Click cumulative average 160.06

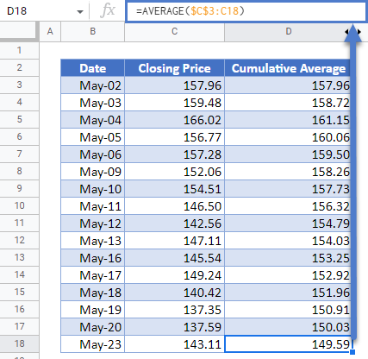289,137
